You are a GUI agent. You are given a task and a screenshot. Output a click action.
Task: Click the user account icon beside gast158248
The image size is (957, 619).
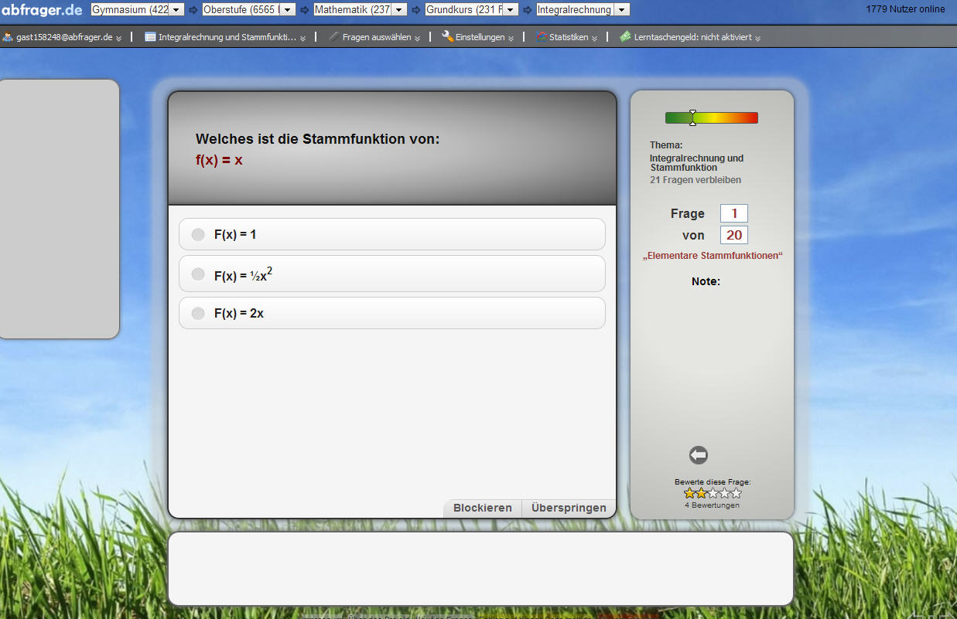[8, 37]
